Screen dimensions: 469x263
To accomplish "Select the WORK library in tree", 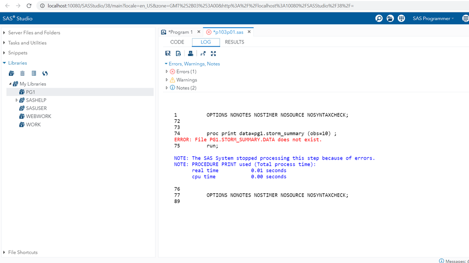I will pyautogui.click(x=33, y=124).
